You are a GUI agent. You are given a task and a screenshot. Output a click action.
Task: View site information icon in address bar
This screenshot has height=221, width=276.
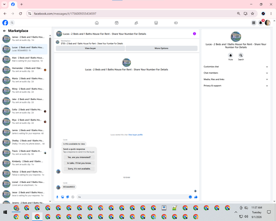[30, 14]
